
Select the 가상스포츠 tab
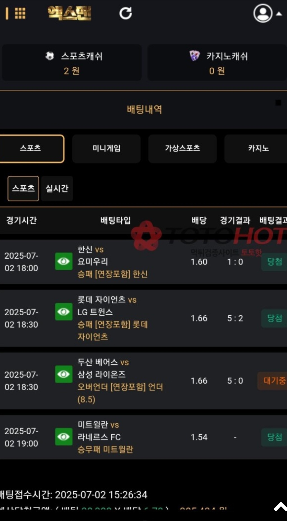[182, 149]
